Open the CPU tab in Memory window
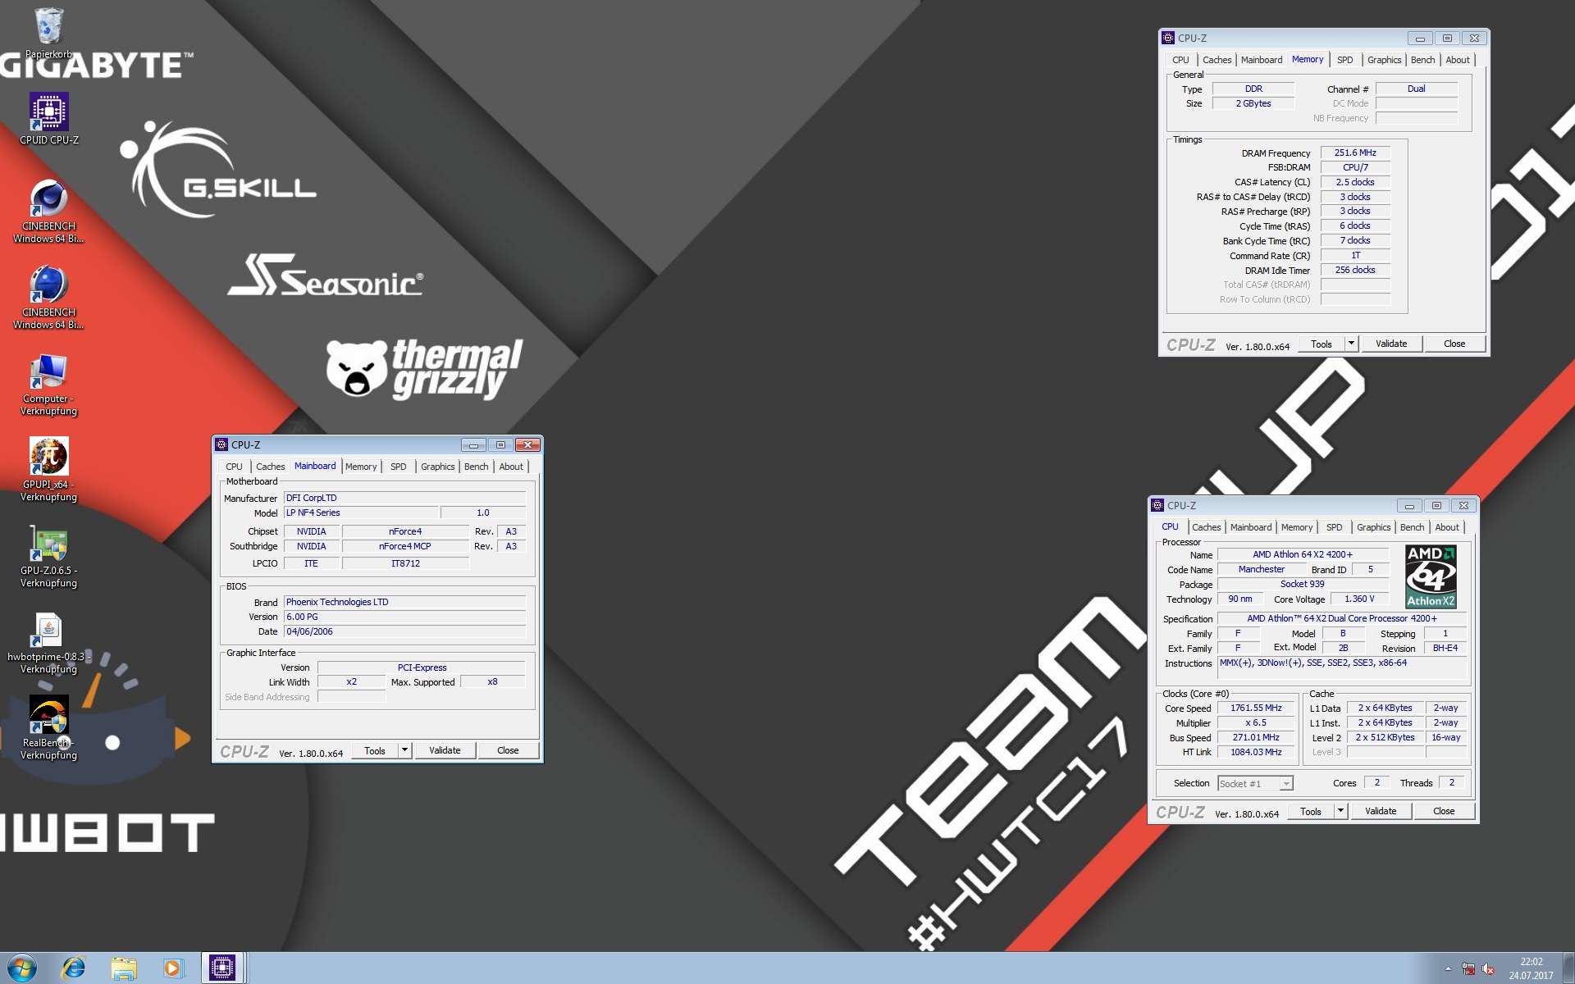 point(1180,60)
